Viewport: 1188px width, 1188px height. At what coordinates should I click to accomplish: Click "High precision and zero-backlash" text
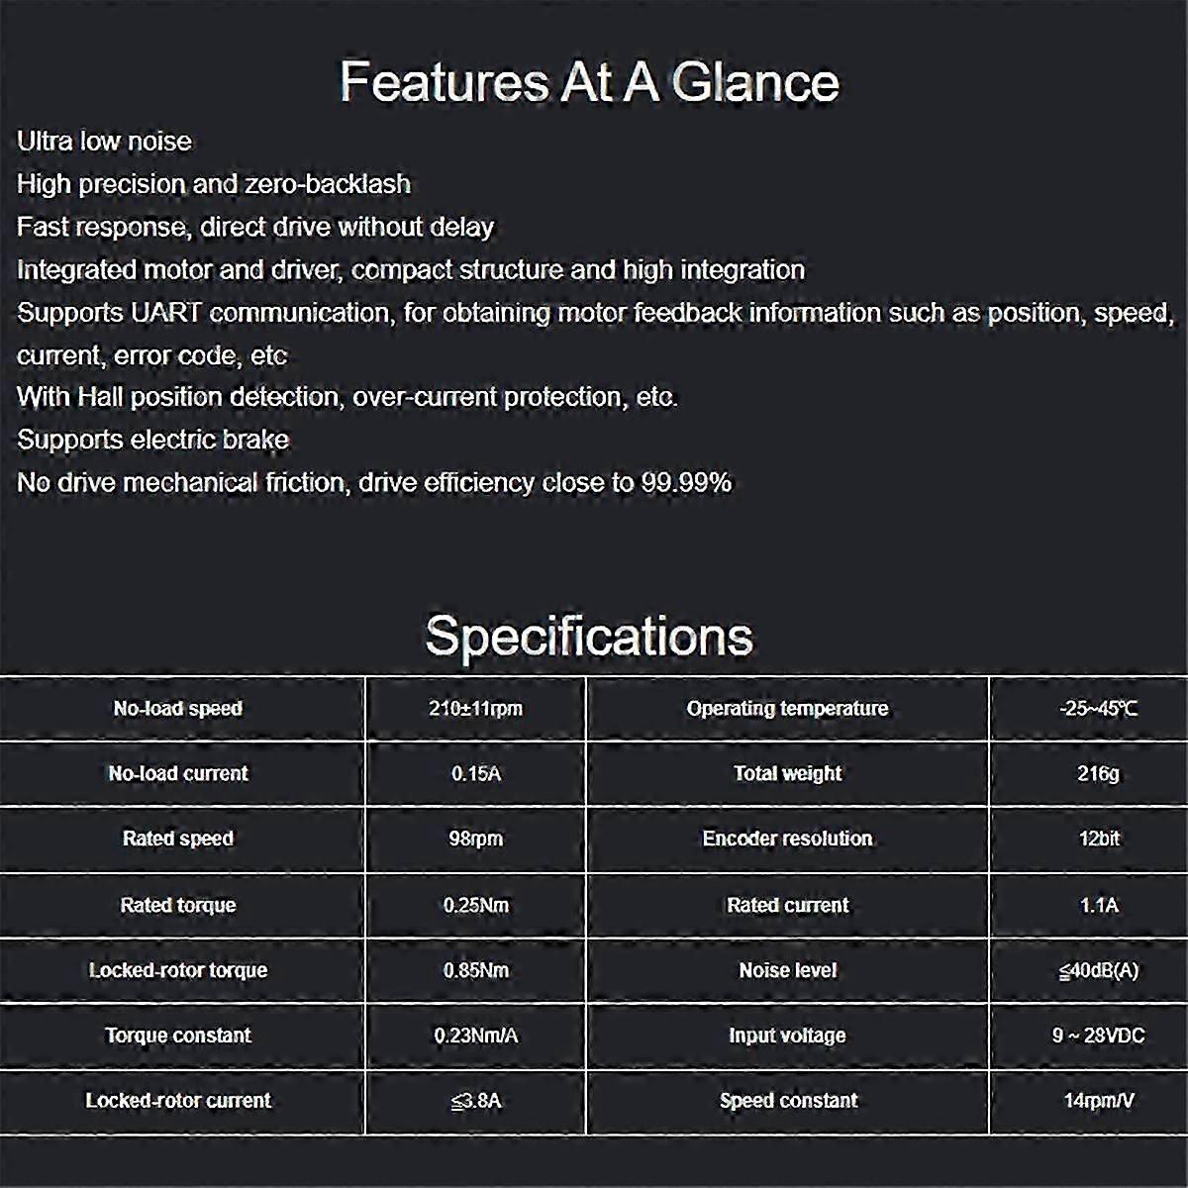coord(214,184)
